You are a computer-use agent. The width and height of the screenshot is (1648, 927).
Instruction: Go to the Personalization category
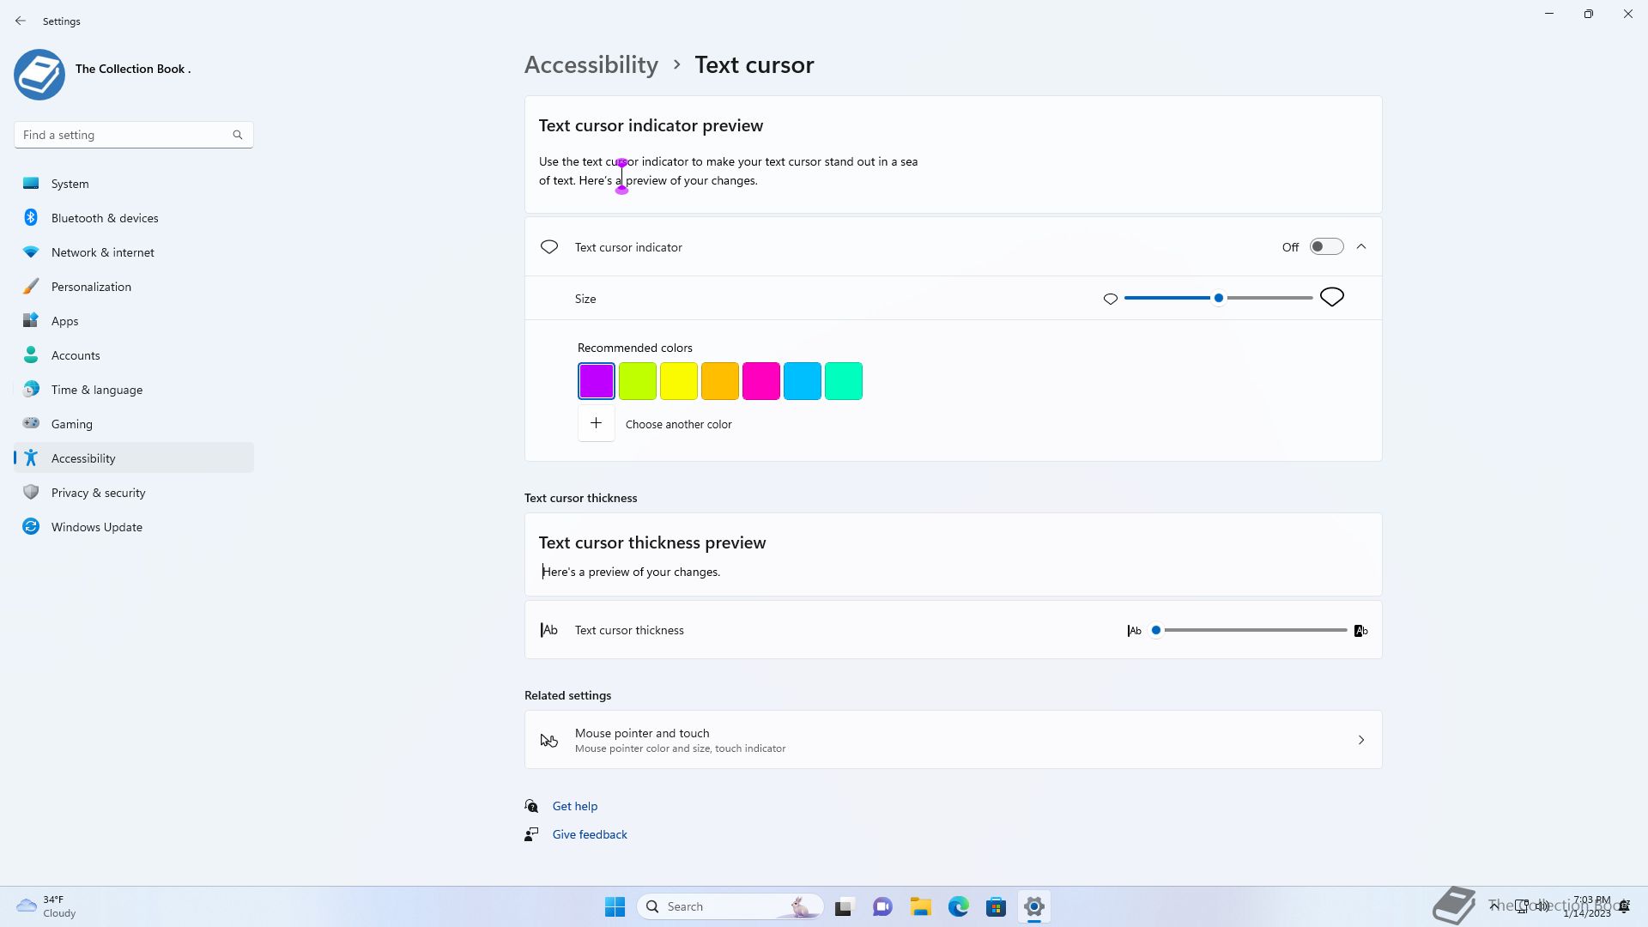91,287
